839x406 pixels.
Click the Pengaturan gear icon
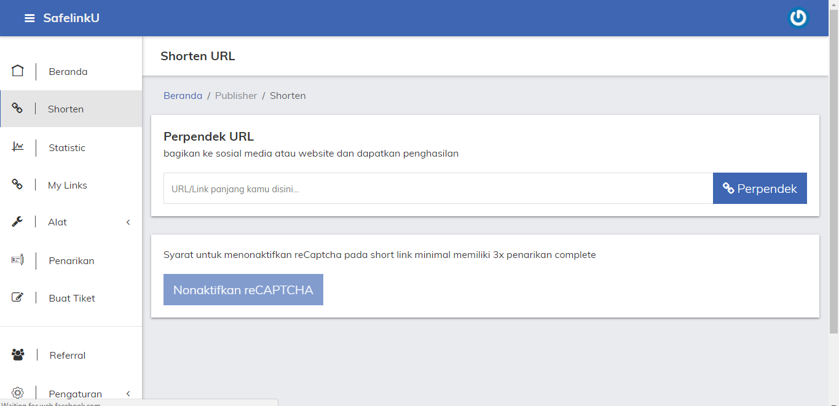coord(18,393)
